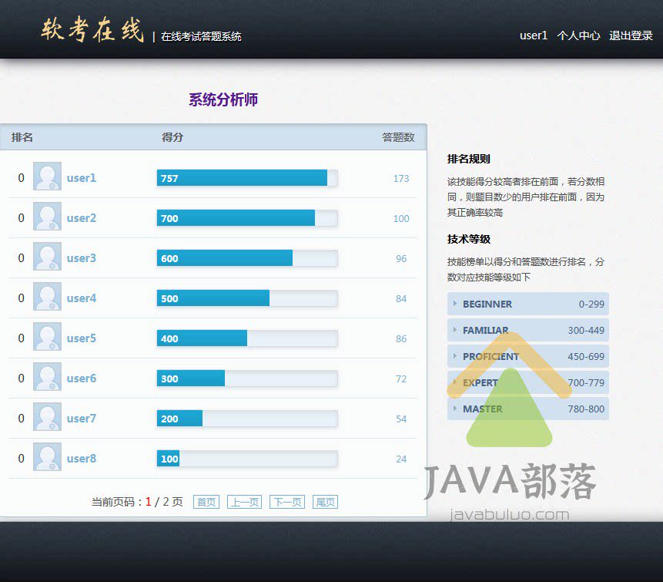Click the avatar next to user7
Screen dimensions: 663x582
point(47,418)
